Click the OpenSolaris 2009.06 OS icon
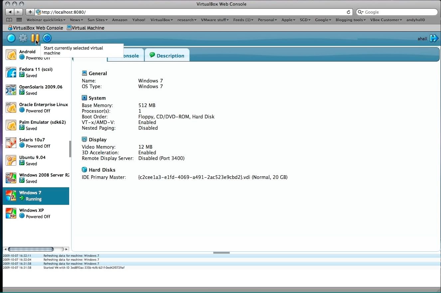441x293 pixels. 11,90
